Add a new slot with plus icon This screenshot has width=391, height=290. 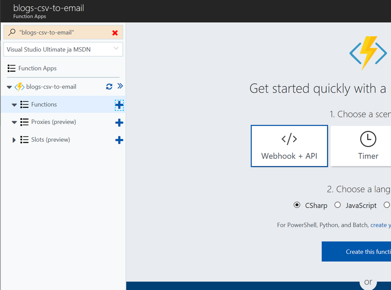point(119,140)
